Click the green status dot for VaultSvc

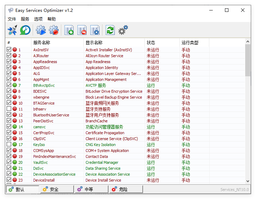(15, 162)
